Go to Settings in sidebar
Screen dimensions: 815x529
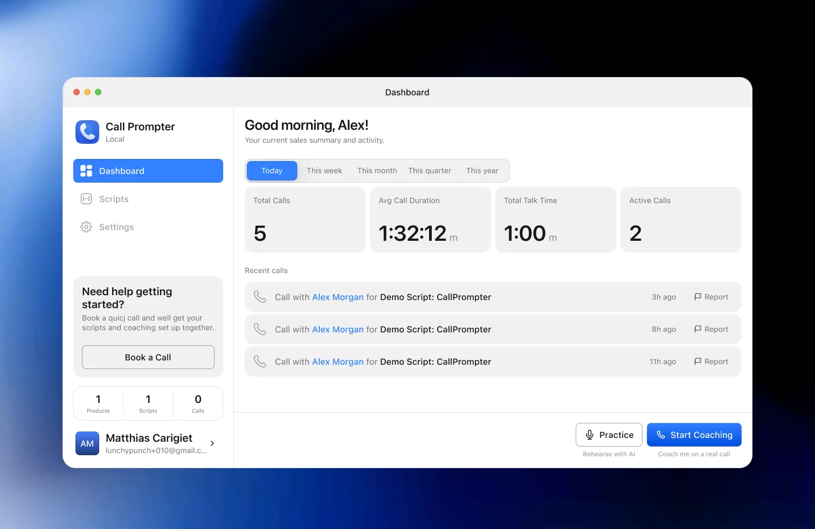(148, 227)
